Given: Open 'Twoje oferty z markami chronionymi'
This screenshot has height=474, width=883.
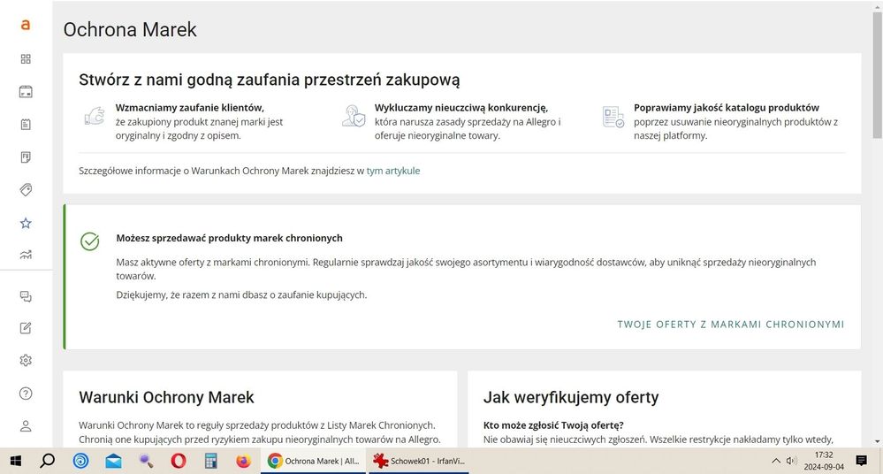Looking at the screenshot, I should pyautogui.click(x=730, y=324).
